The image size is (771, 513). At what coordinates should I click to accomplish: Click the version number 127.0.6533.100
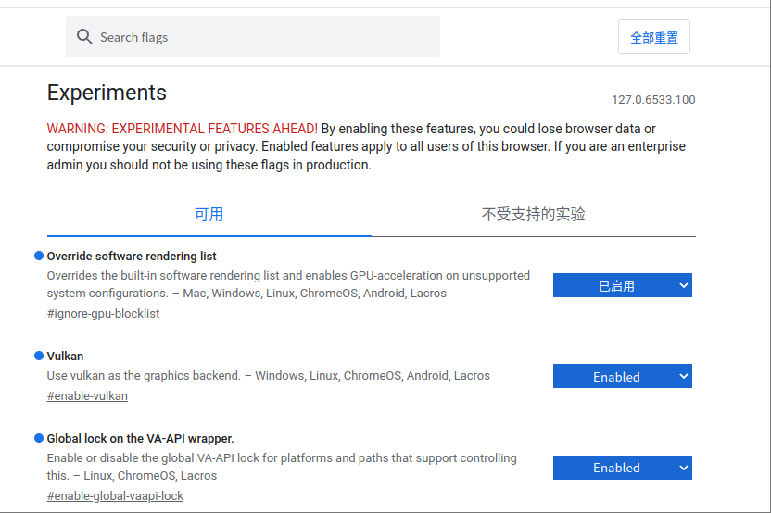pyautogui.click(x=653, y=100)
